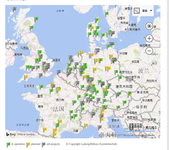
Task: Click the green flag near 圣彼得港
Action: (41, 87)
